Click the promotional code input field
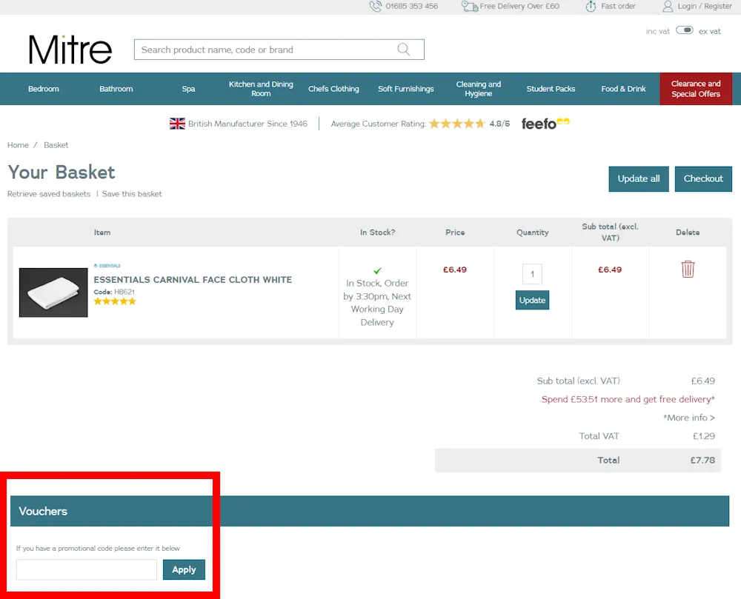Viewport: 741px width, 599px height. (87, 569)
